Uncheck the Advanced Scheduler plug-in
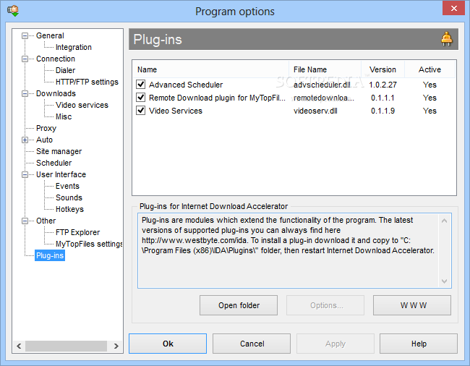This screenshot has width=470, height=366. pyautogui.click(x=140, y=85)
